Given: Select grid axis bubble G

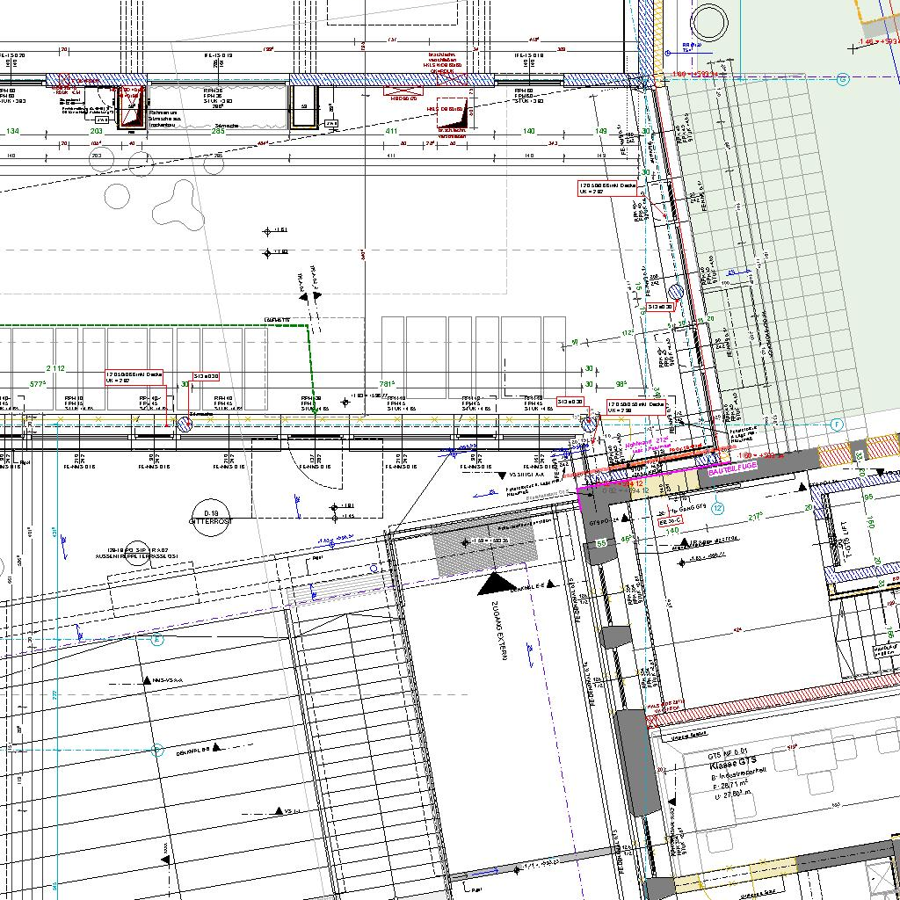Looking at the screenshot, I should pos(842,80).
